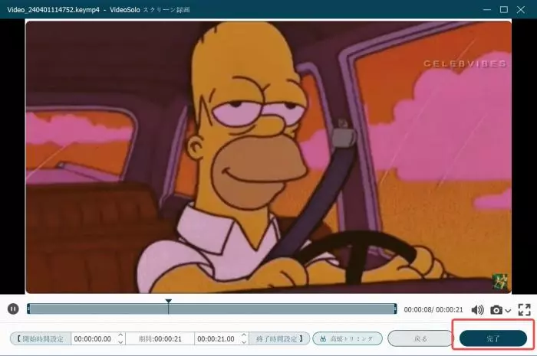Click the 完了 (Done) button
Viewport: 537px width, 356px height.
(x=493, y=338)
